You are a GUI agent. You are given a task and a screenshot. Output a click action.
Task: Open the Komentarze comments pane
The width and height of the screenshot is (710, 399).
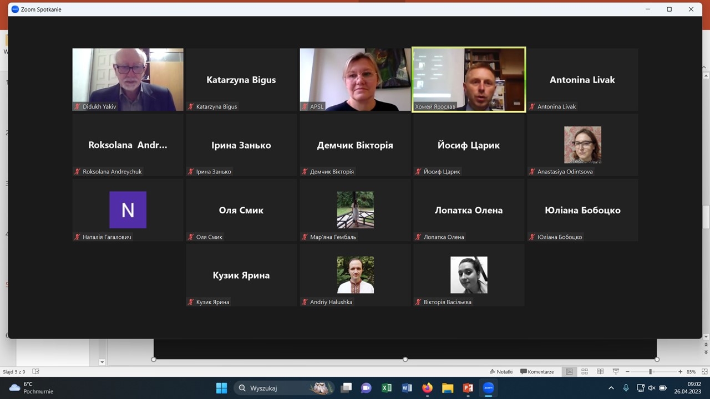coord(537,372)
